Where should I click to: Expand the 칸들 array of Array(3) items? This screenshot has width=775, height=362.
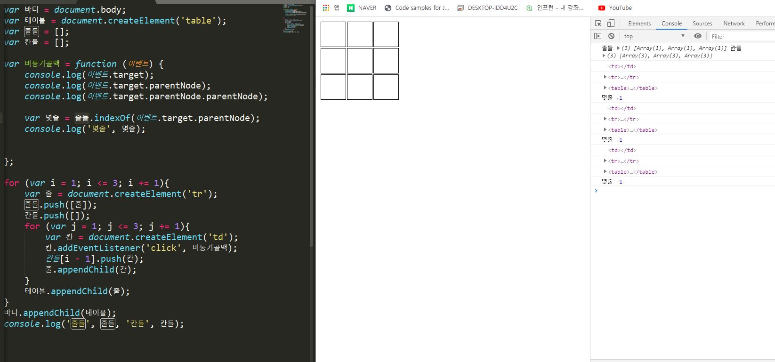[x=604, y=56]
